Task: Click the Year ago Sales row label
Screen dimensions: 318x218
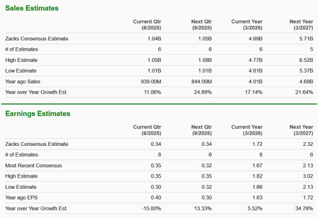Action: click(24, 81)
